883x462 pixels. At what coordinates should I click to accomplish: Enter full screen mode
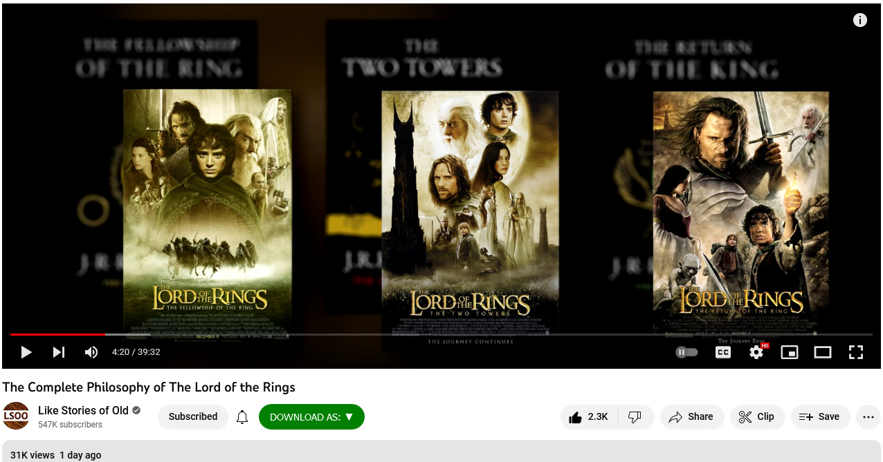[x=856, y=352]
